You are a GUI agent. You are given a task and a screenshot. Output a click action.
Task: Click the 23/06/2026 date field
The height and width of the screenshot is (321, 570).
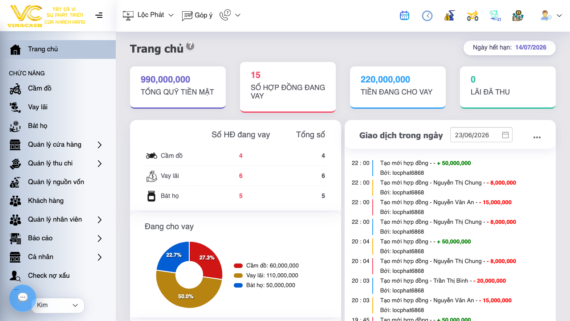[481, 135]
